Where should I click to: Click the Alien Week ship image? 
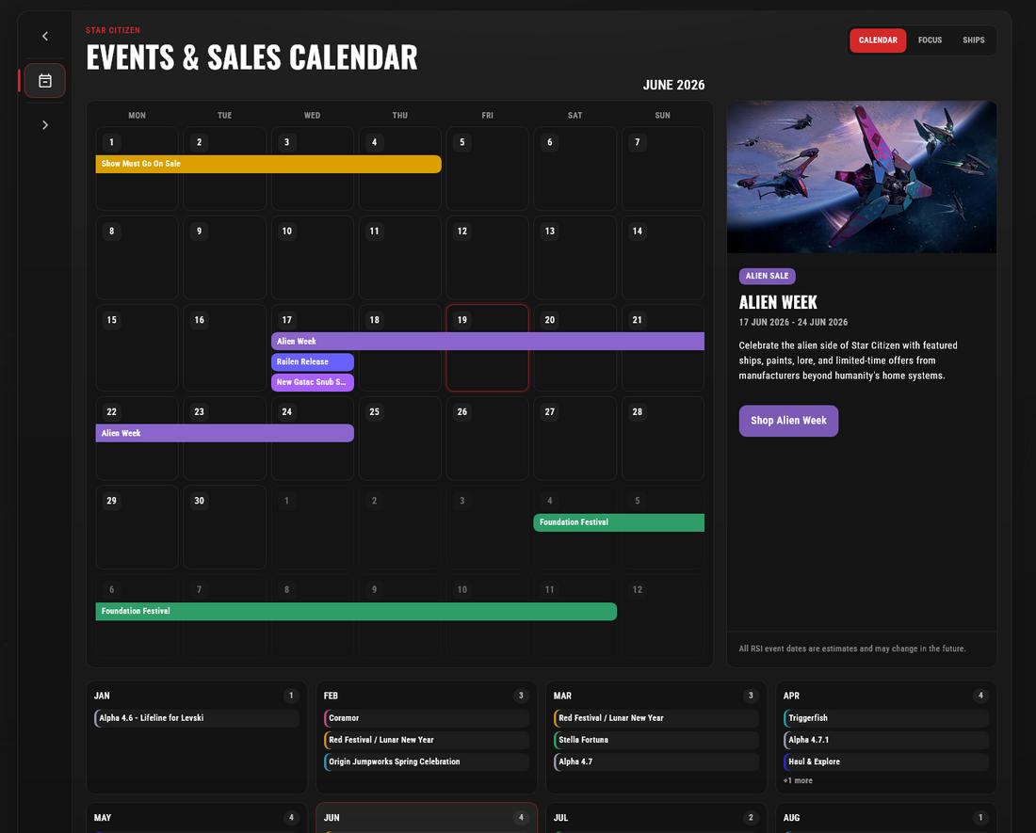(862, 177)
